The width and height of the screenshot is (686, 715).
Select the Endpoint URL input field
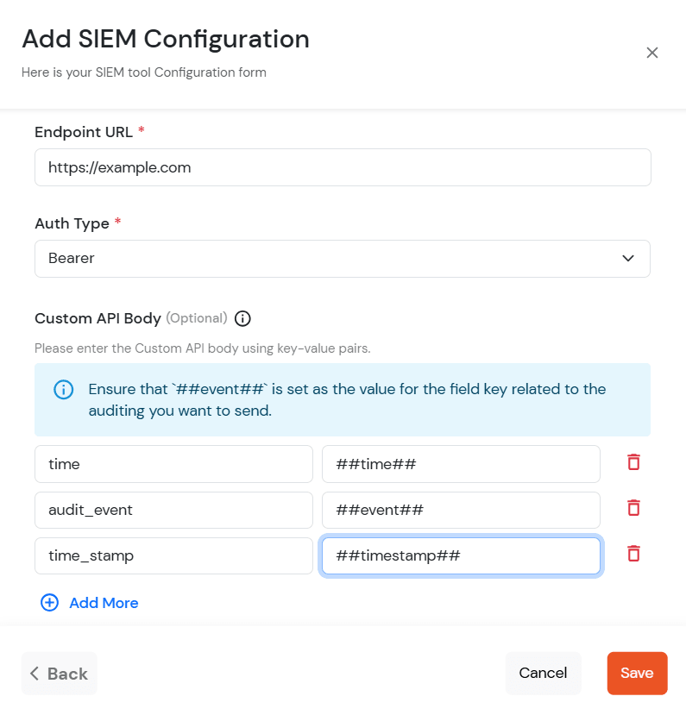point(343,166)
